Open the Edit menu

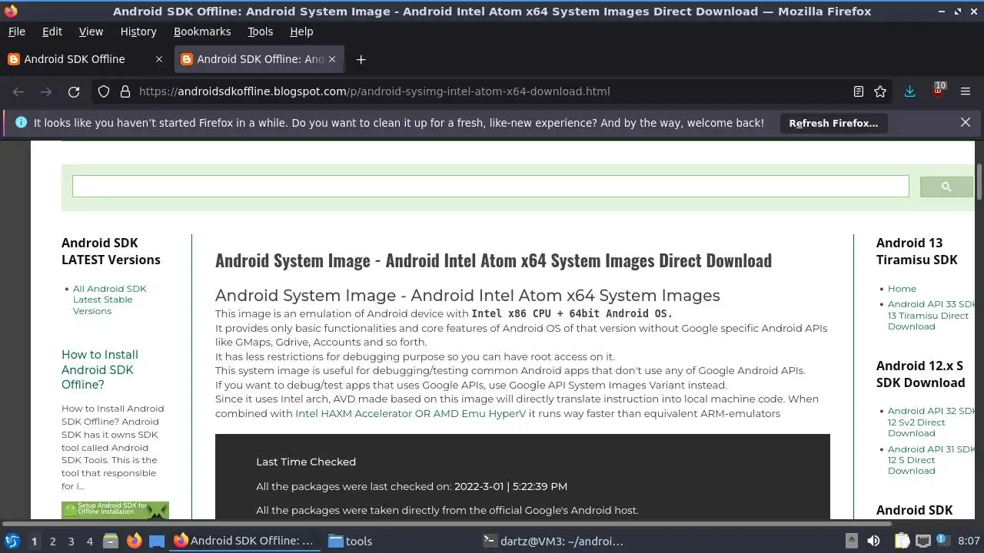(52, 31)
